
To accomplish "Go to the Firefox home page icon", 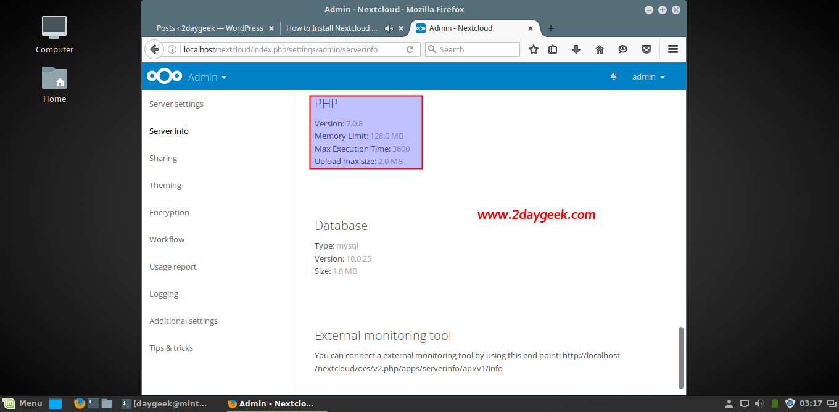I will pyautogui.click(x=600, y=49).
